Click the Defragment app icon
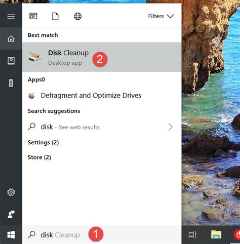Viewport: 240px width, 244px height. [31, 96]
